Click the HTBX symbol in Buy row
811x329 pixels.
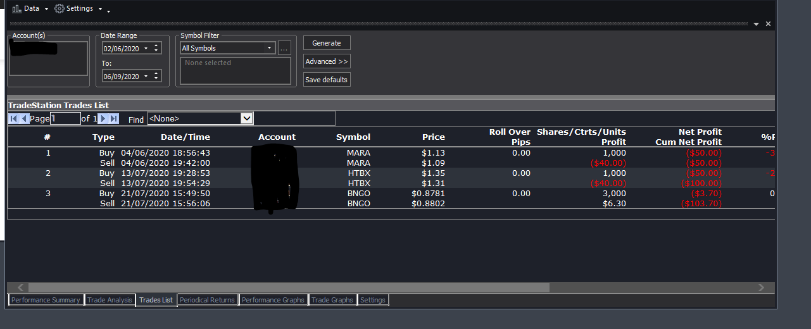coord(358,173)
